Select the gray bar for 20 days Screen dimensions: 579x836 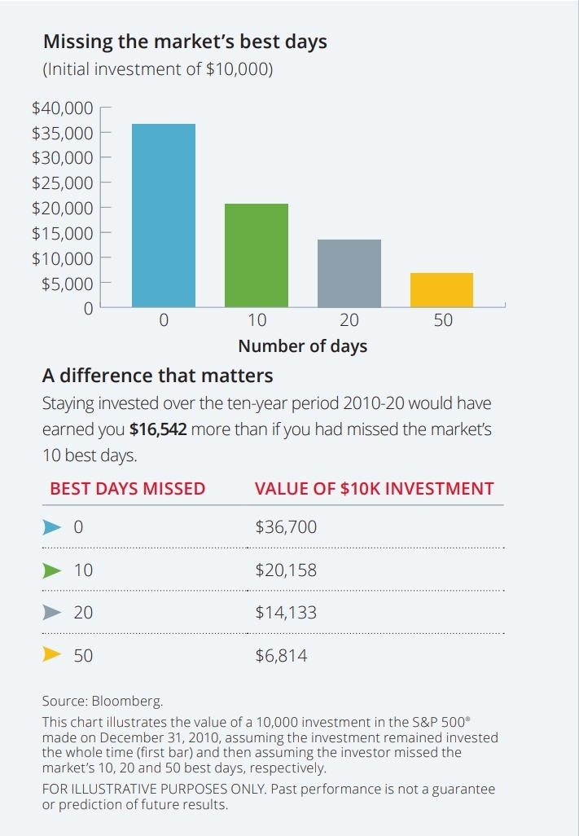349,273
